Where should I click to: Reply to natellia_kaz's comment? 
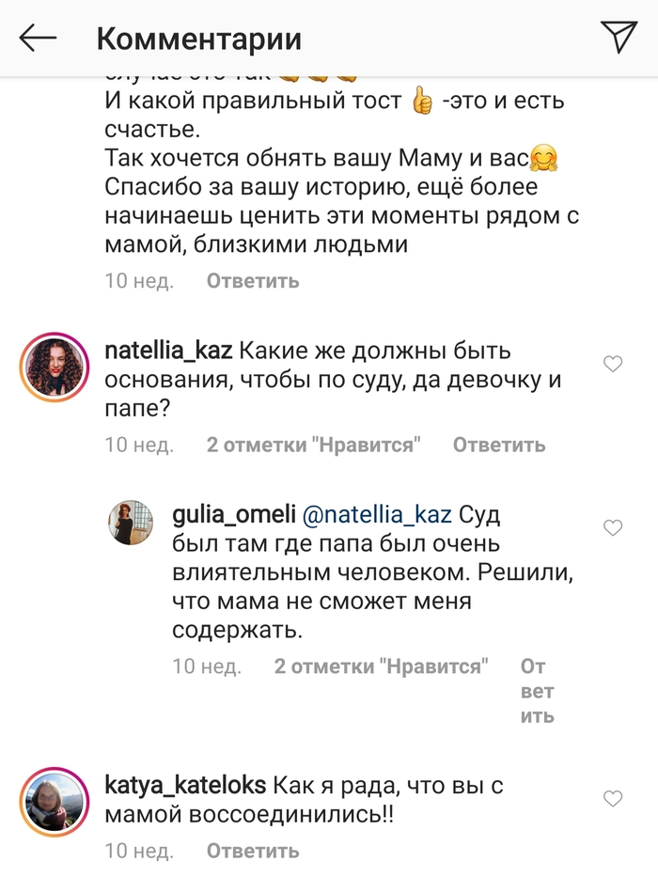click(499, 445)
